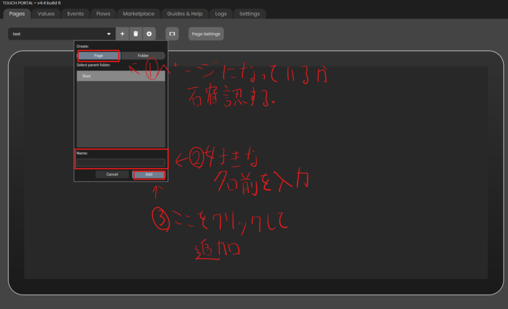Click the trash icon to delete page
The height and width of the screenshot is (309, 508).
pyautogui.click(x=135, y=34)
